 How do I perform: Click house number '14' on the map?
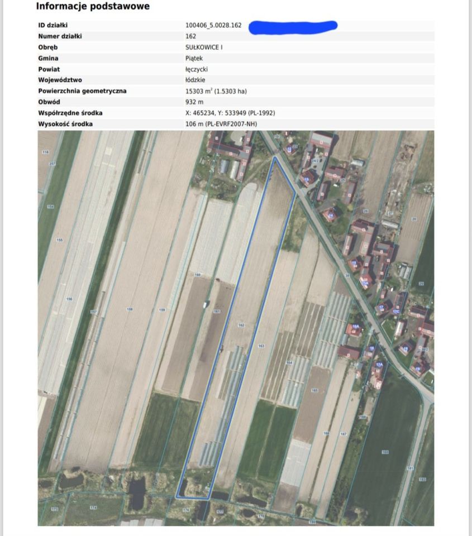331,216
